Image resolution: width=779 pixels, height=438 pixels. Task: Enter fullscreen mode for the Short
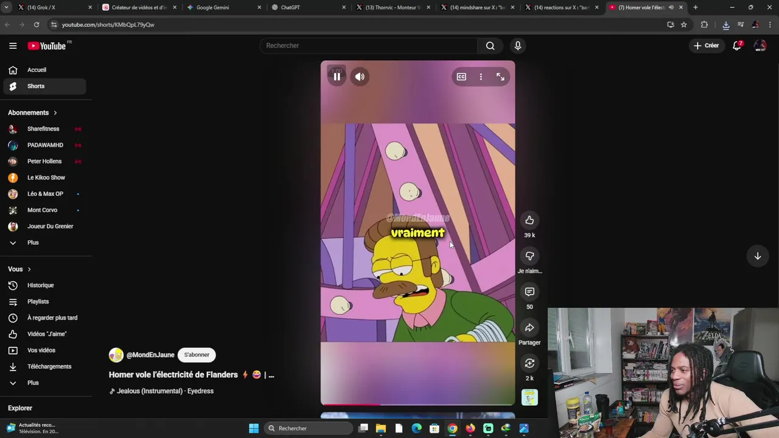point(500,77)
